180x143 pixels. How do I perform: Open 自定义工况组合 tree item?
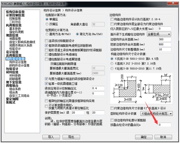point(19,96)
